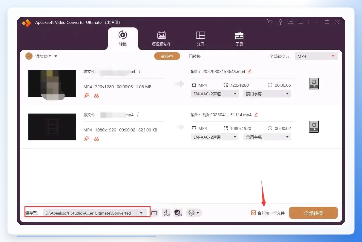The width and height of the screenshot is (362, 242).
Task: Open the gear settings dropdown
Action: pos(194,213)
